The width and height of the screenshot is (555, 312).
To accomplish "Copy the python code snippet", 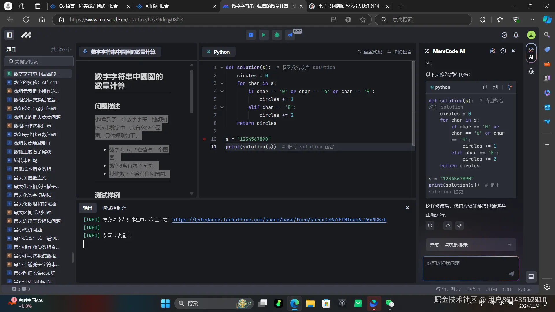I will tap(485, 87).
